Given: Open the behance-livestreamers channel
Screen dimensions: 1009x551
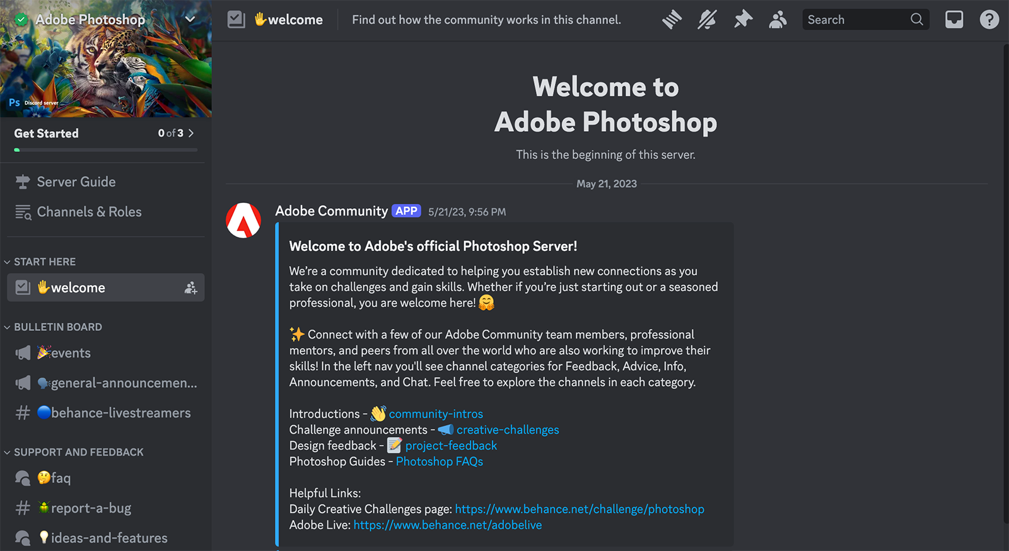Looking at the screenshot, I should coord(105,413).
